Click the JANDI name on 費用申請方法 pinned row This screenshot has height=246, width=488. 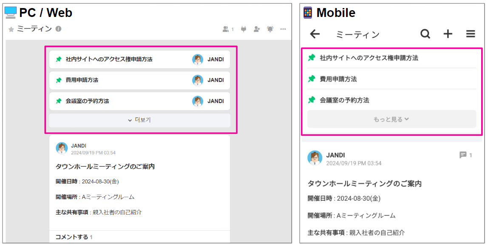pyautogui.click(x=216, y=80)
